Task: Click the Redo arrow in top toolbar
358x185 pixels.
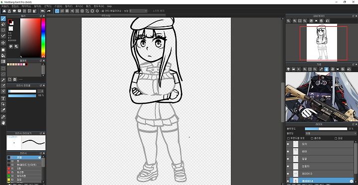Action: point(49,11)
